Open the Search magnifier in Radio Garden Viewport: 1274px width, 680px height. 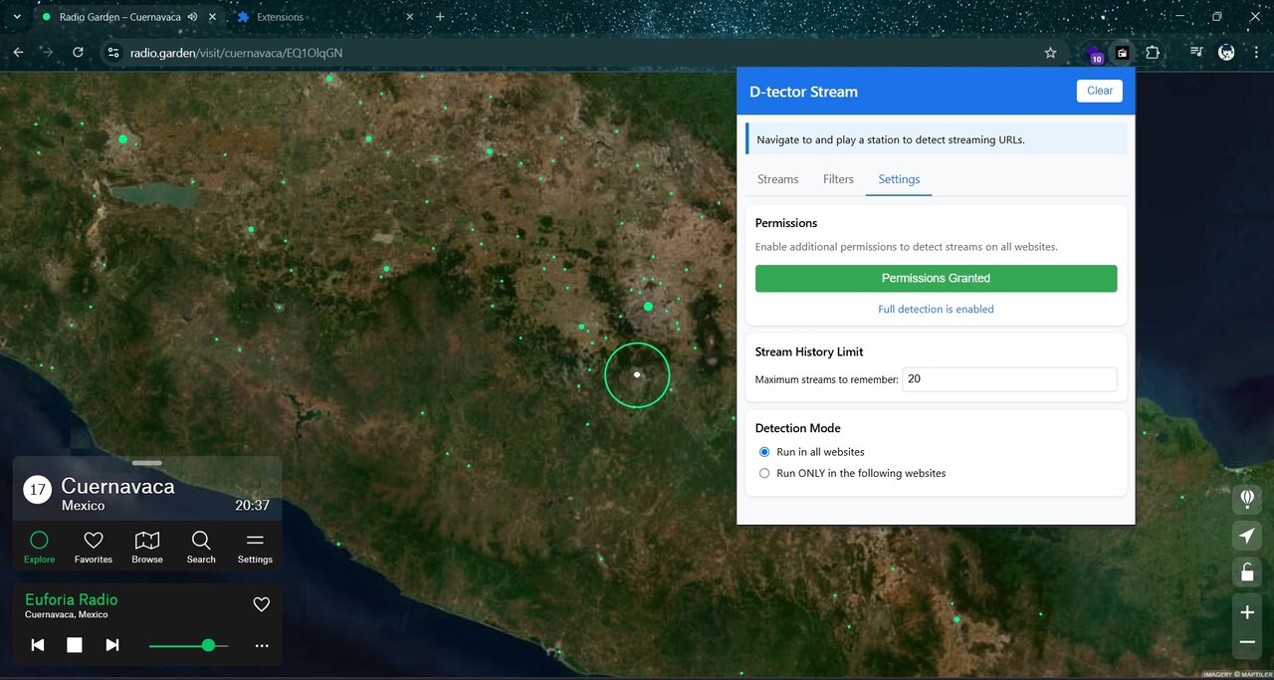pos(201,546)
